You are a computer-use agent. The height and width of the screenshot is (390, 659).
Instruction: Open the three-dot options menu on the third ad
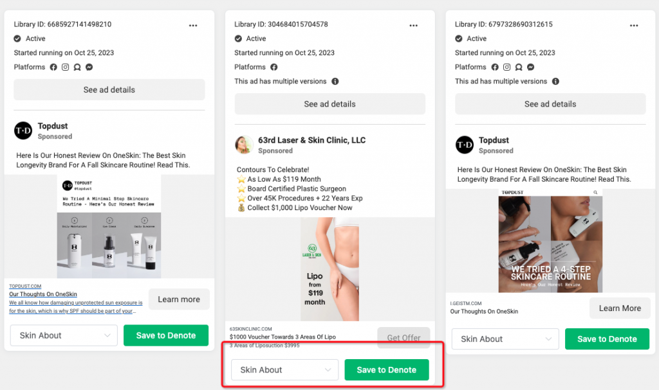point(634,25)
